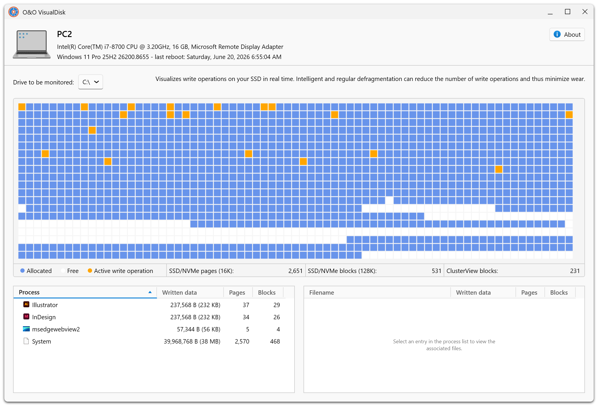
Task: Click the System process file icon
Action: pyautogui.click(x=26, y=341)
